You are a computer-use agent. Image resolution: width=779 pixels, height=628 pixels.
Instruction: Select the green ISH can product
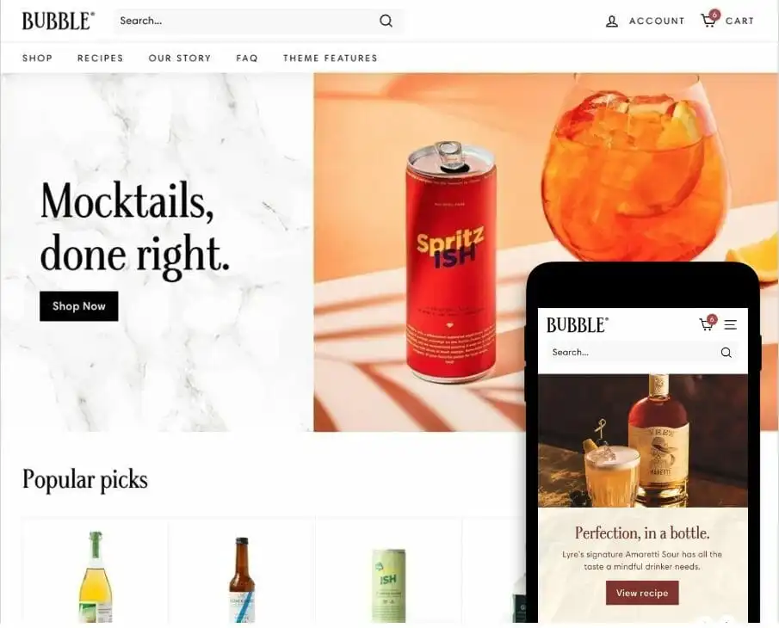389,585
